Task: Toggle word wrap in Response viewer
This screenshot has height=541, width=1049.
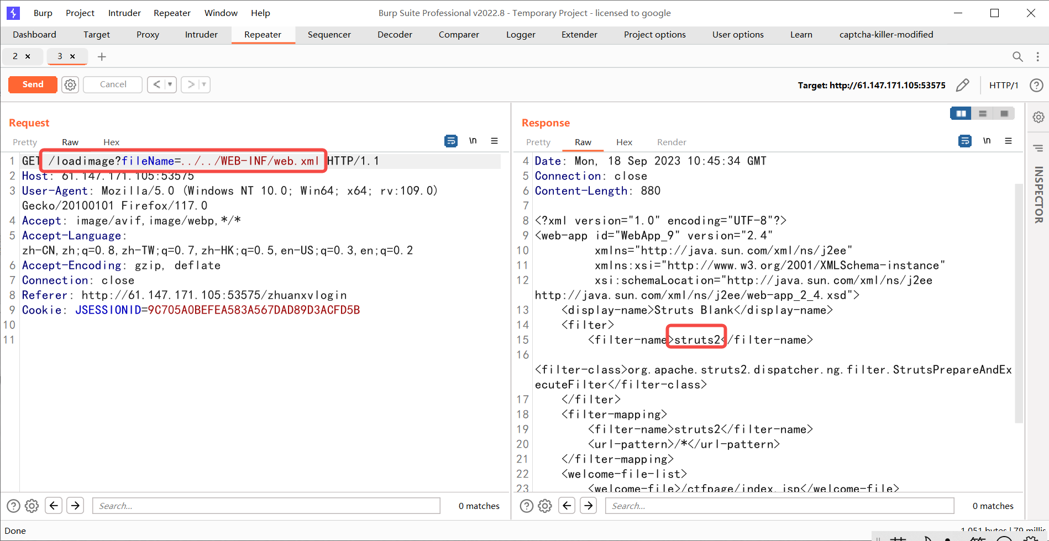Action: pos(965,141)
